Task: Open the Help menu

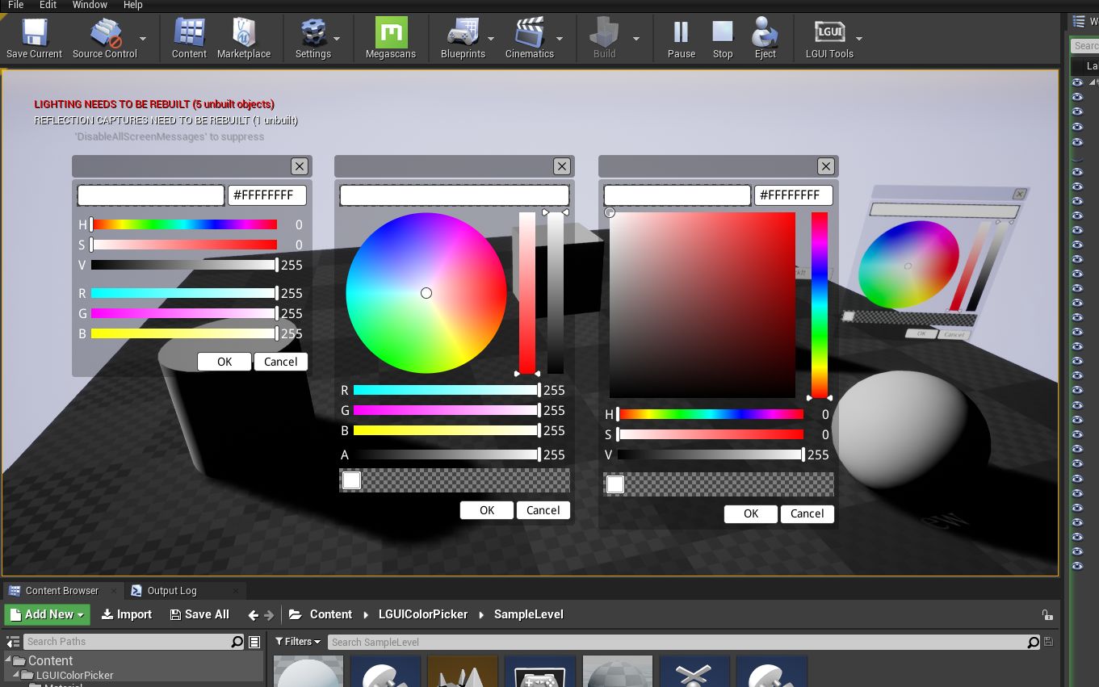Action: (x=132, y=5)
